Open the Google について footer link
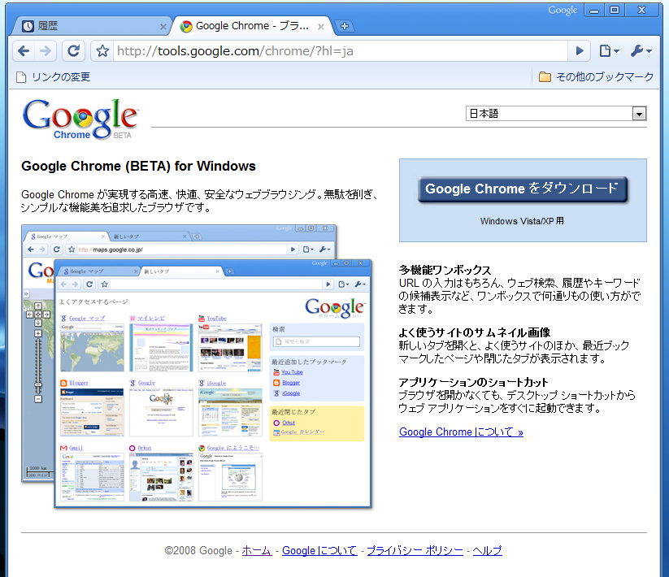The height and width of the screenshot is (577, 669). (319, 550)
